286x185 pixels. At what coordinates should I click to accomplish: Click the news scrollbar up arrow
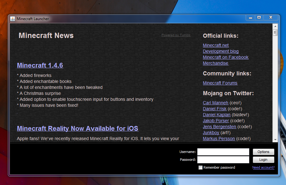tap(275, 26)
